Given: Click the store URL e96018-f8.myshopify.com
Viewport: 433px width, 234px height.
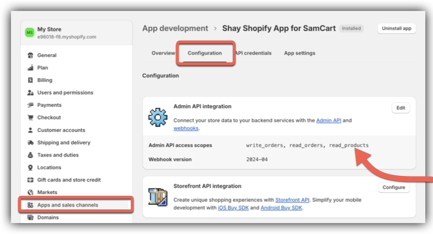Looking at the screenshot, I should (67, 37).
